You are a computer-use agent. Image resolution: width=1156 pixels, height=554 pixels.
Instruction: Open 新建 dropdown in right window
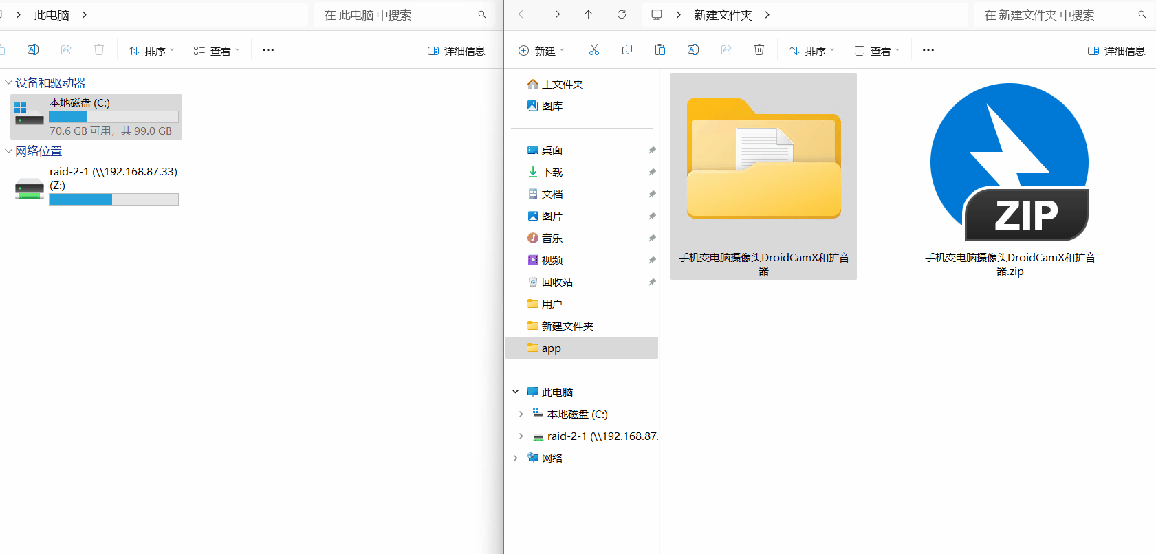pos(541,51)
